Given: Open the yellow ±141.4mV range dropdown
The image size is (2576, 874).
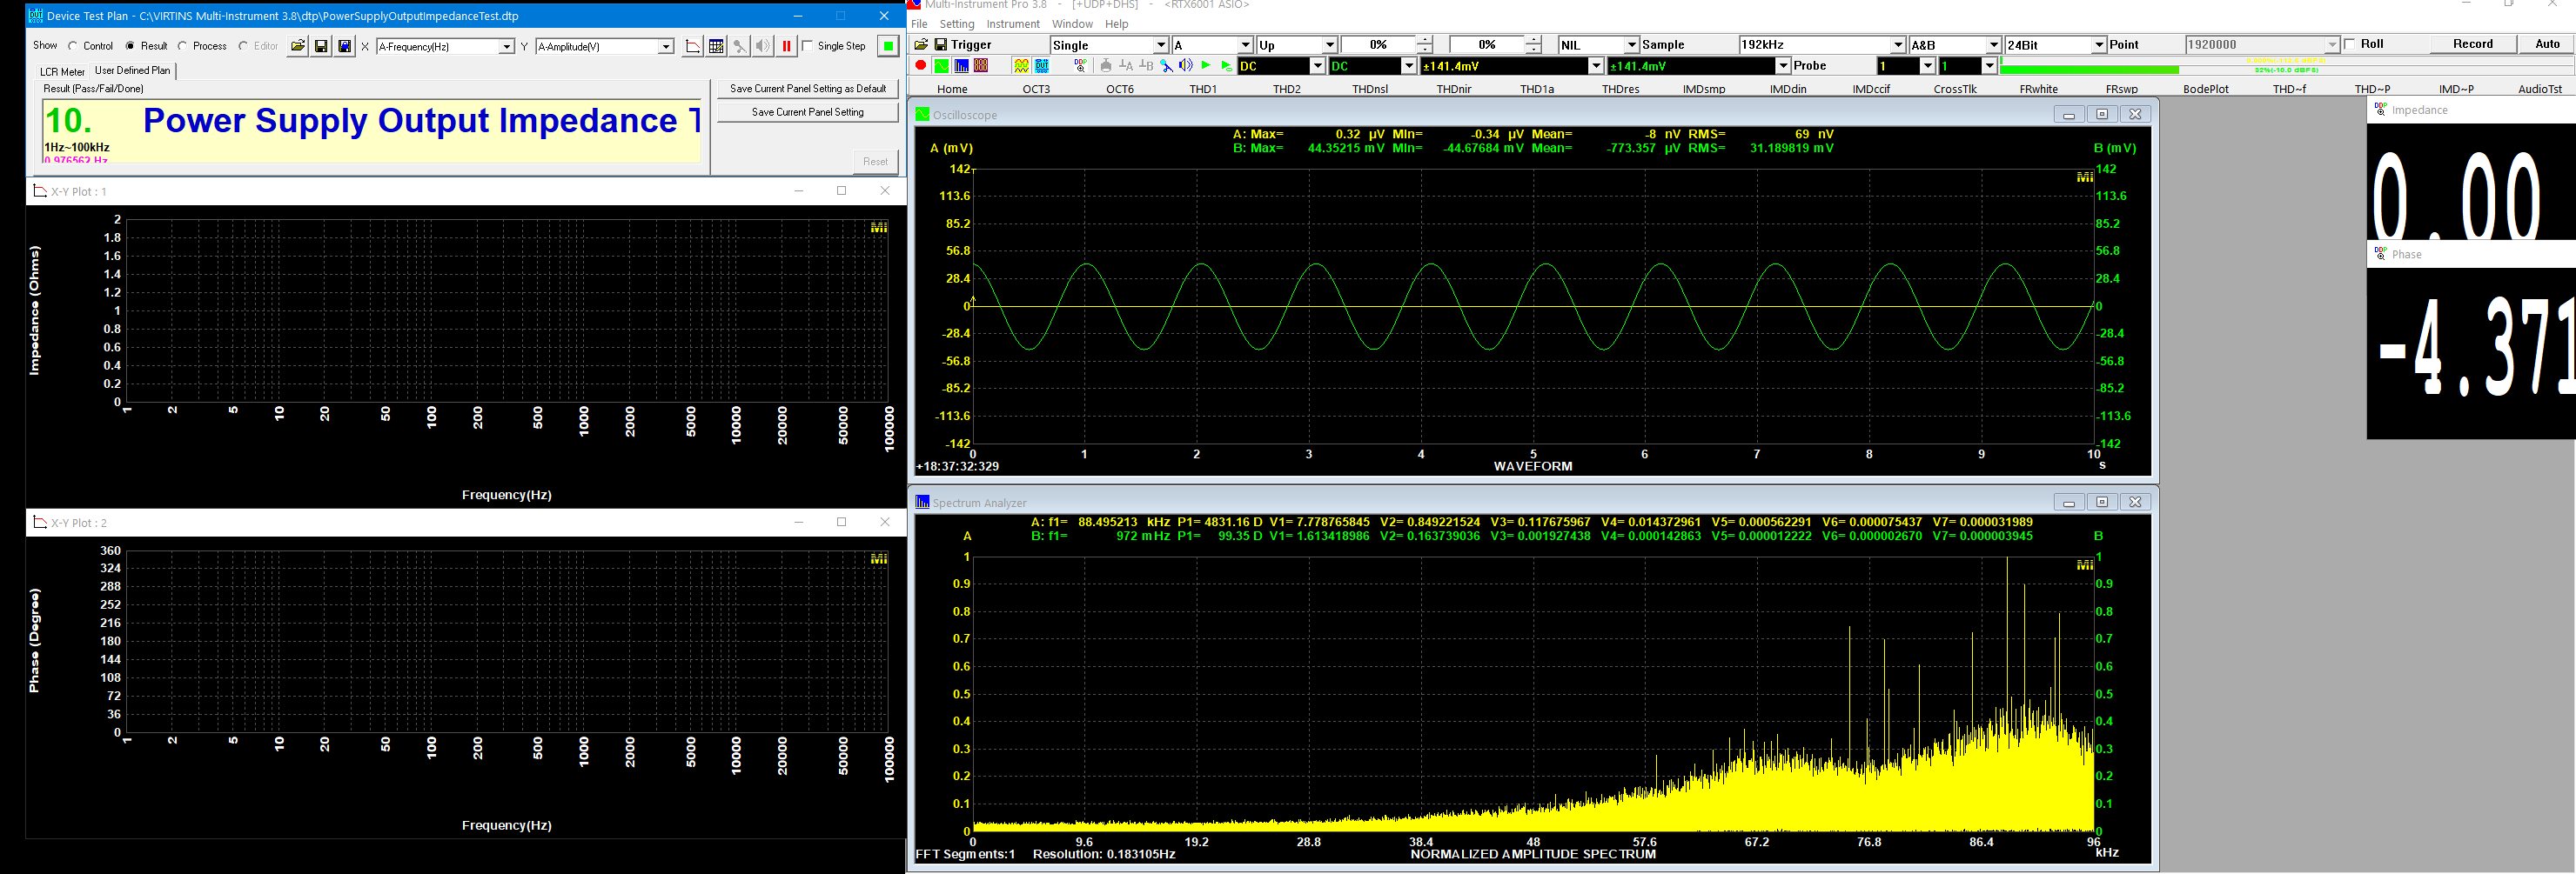Looking at the screenshot, I should 1596,66.
